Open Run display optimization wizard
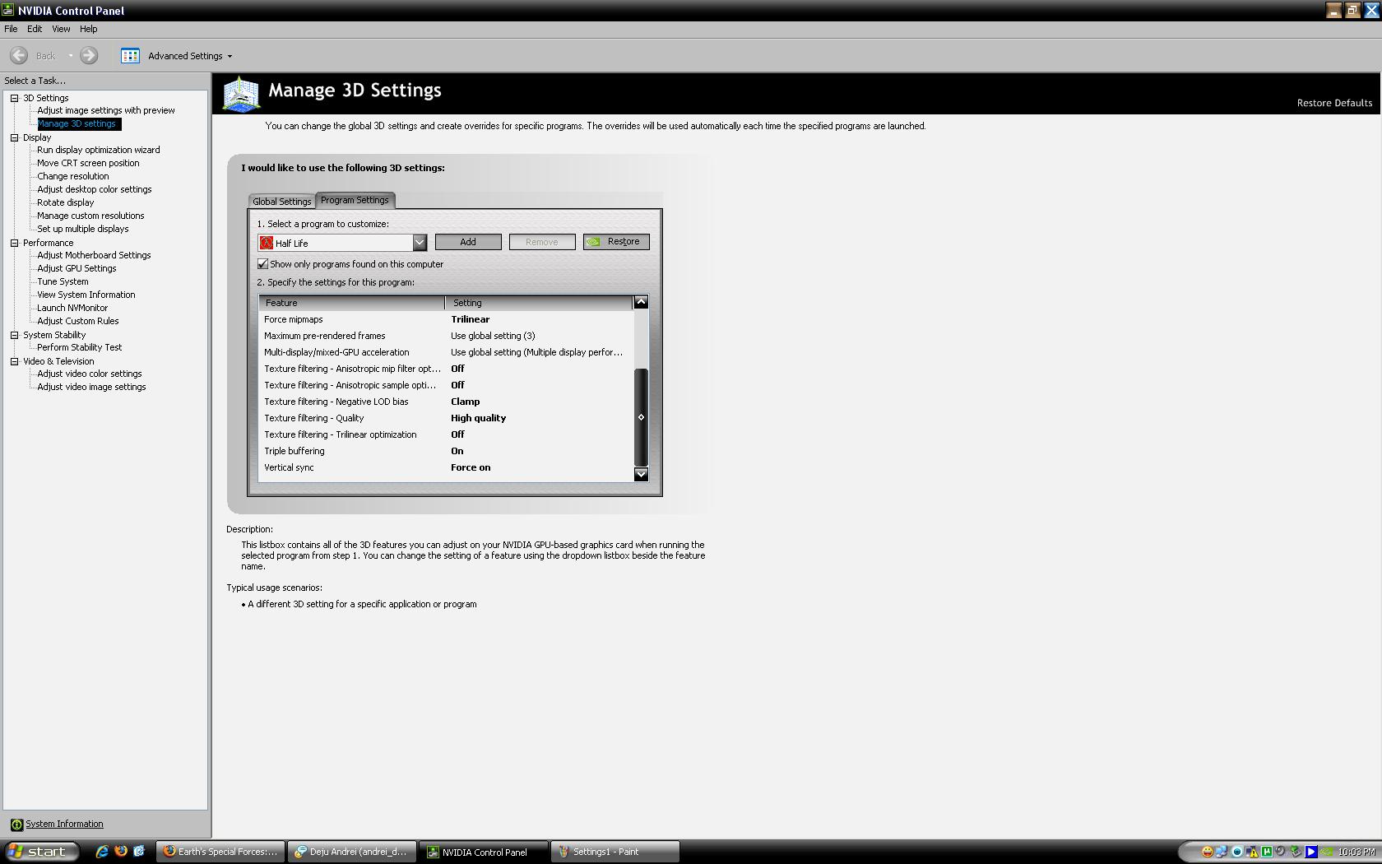 tap(99, 150)
